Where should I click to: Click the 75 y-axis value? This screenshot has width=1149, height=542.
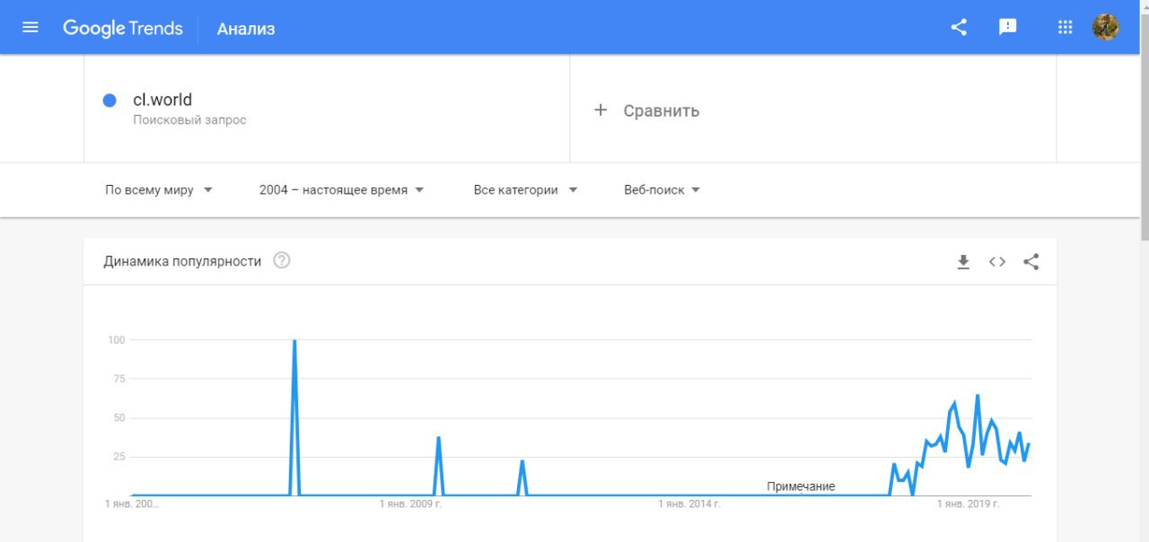click(118, 379)
